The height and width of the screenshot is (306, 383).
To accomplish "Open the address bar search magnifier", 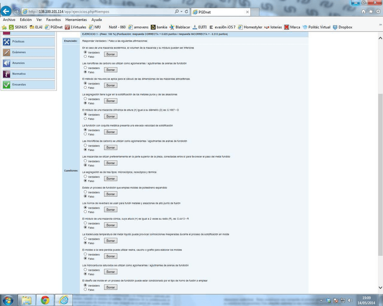I will coord(177,11).
